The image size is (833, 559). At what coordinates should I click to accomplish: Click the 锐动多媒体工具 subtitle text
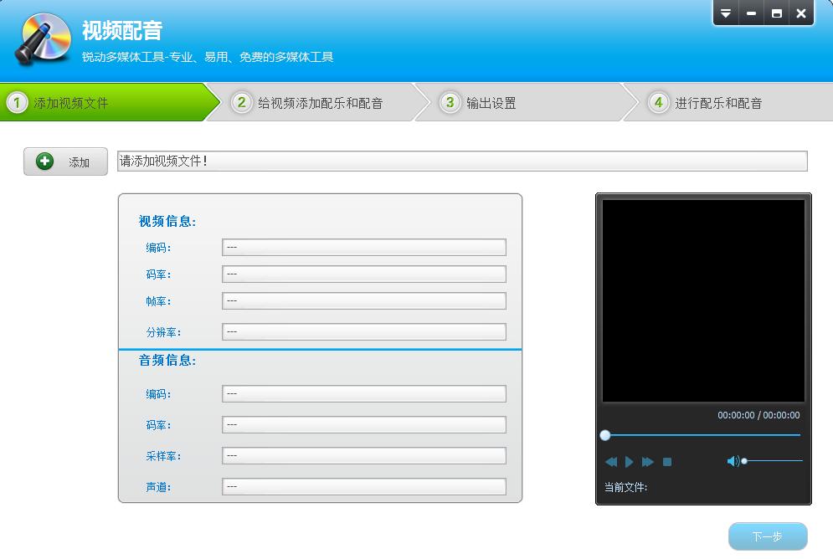click(x=208, y=57)
